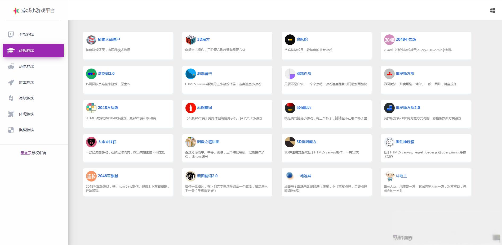Click the Windows icon in header
Image resolution: width=502 pixels, height=245 pixels.
click(x=492, y=11)
